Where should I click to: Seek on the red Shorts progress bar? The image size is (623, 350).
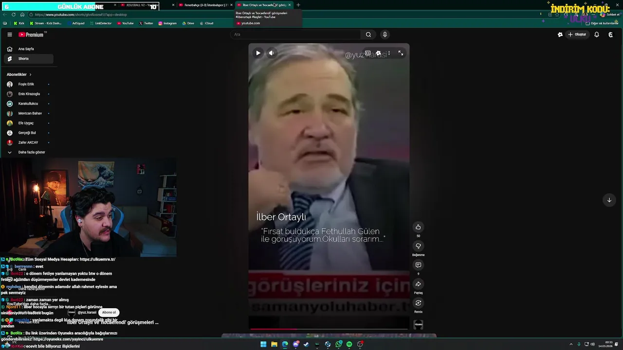pos(329,329)
